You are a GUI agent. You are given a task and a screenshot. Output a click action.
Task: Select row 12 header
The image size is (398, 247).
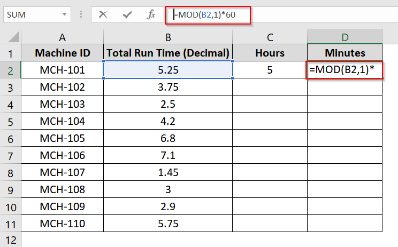[10, 240]
